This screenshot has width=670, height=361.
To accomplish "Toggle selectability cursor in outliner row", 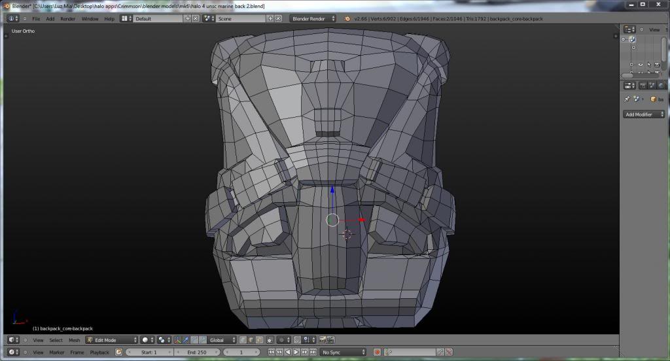I will (x=648, y=65).
